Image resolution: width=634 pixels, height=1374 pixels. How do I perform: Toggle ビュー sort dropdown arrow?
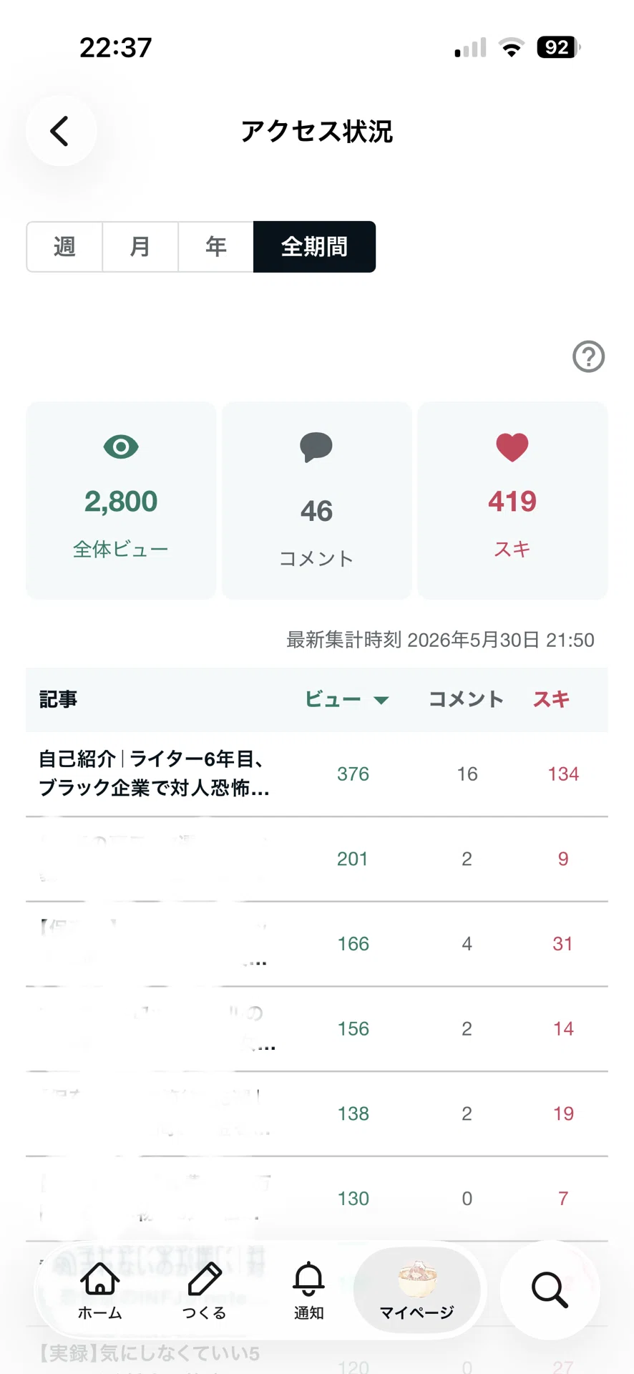click(381, 700)
